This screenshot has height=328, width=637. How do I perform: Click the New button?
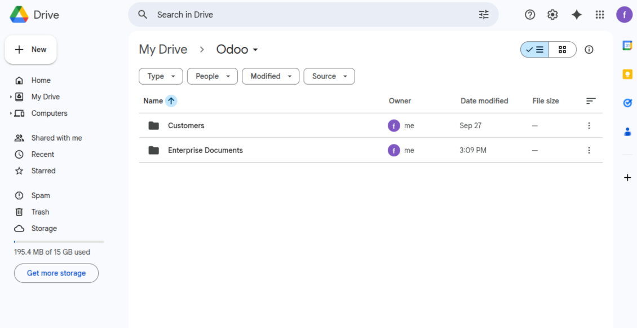[31, 50]
